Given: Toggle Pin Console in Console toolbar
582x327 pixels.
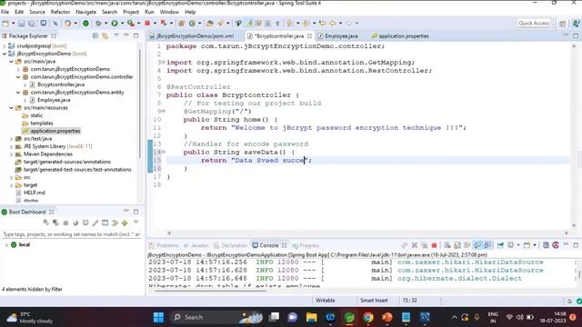Looking at the screenshot, I should [501, 245].
